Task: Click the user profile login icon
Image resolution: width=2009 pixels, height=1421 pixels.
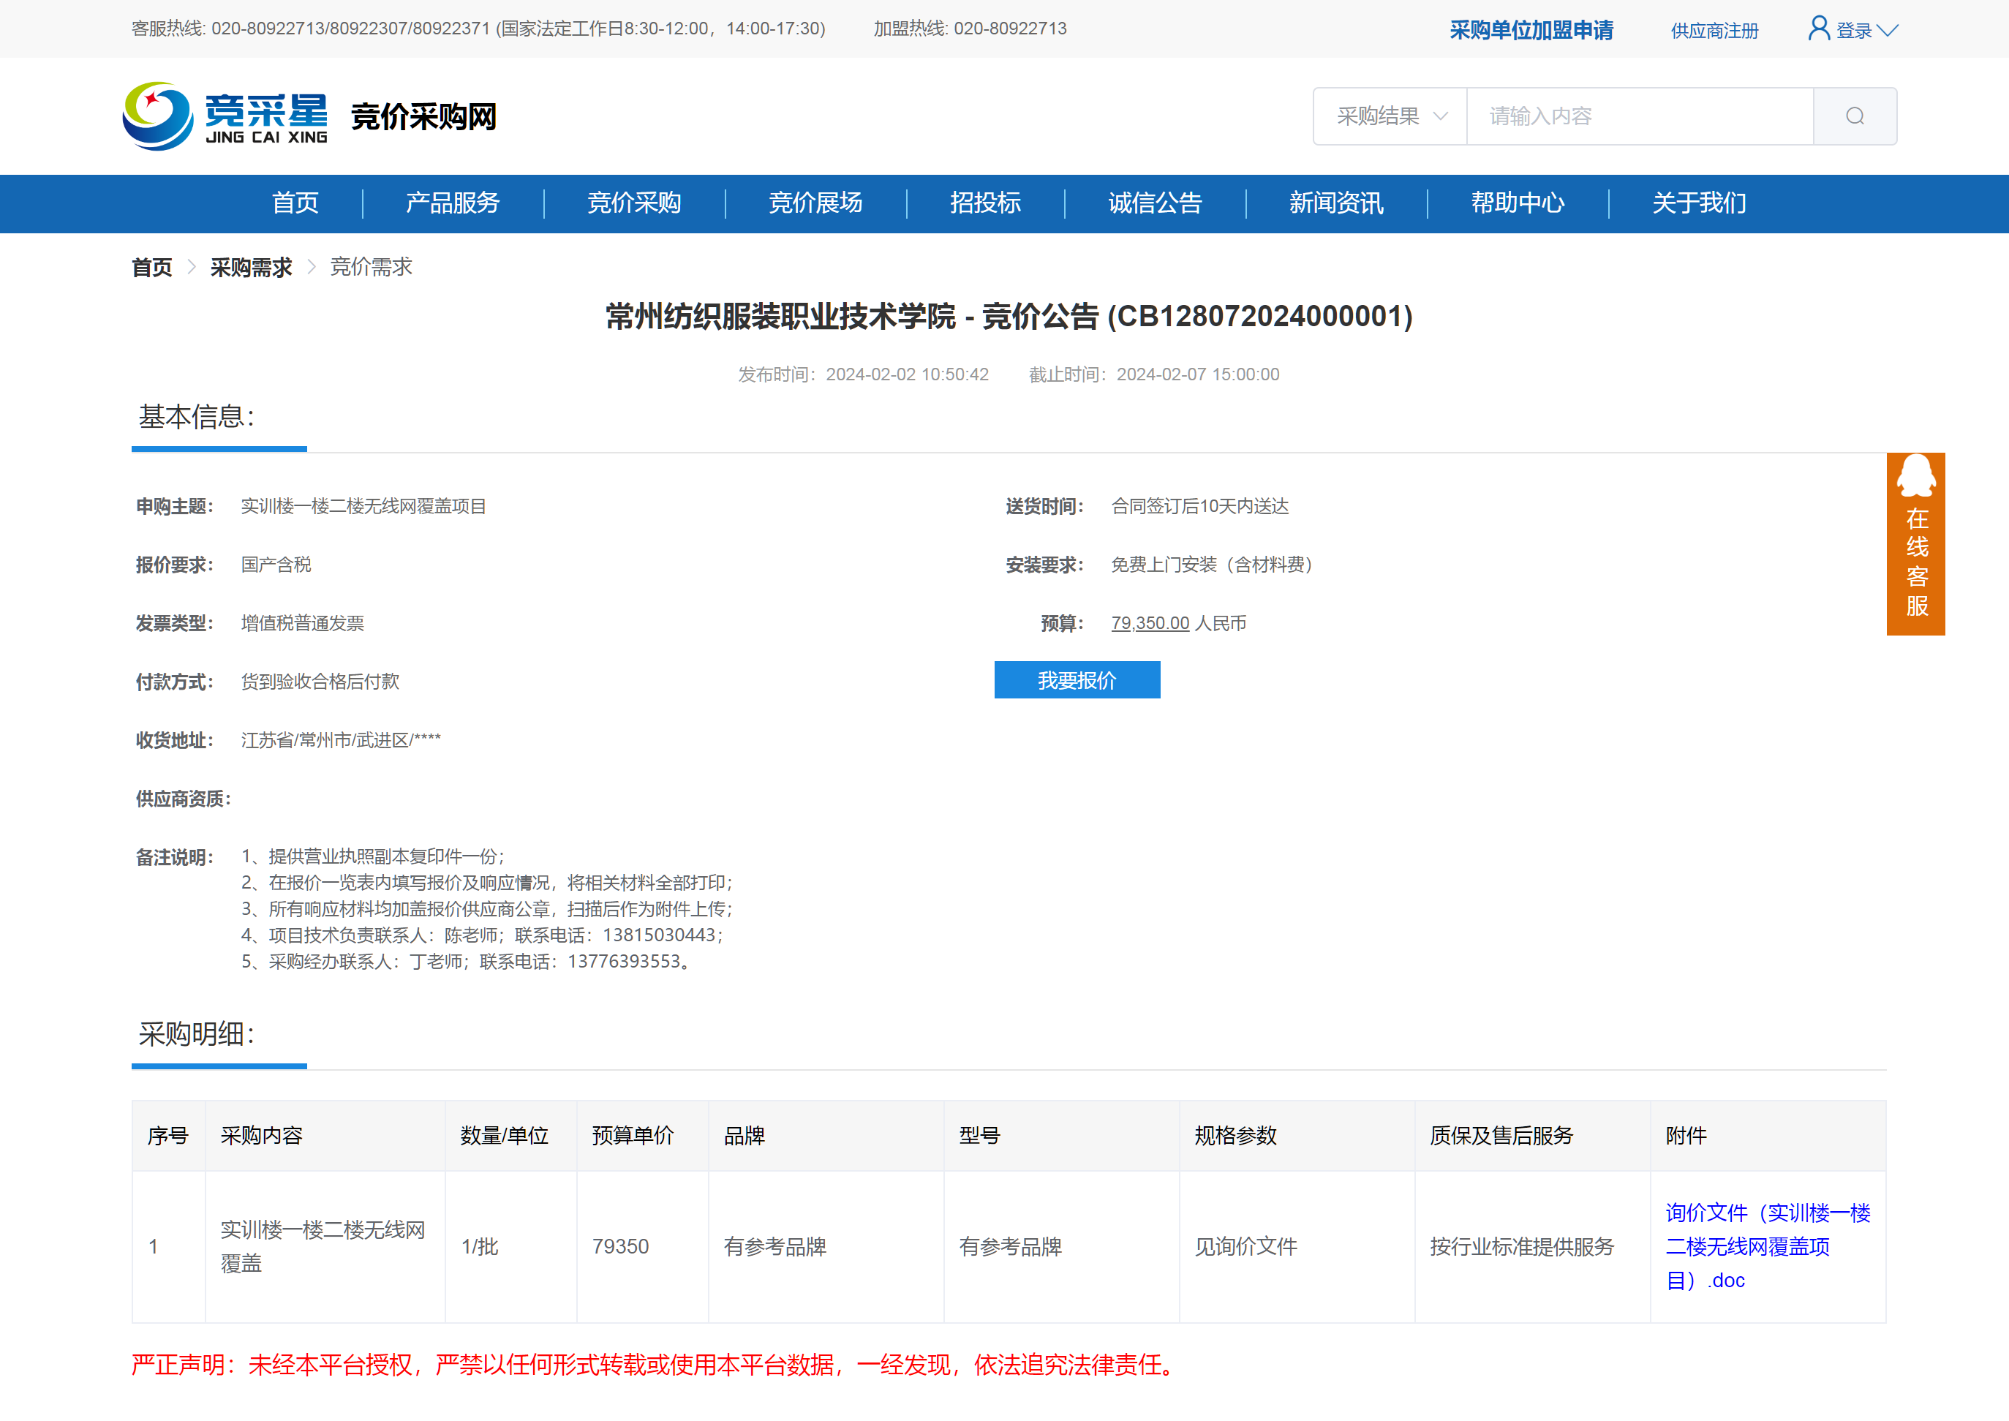Action: tap(1818, 29)
